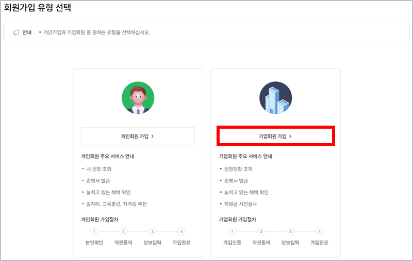Select step 3 circle under 기업회원 가입절차
Screen dimensions: 413x261
coord(290,232)
